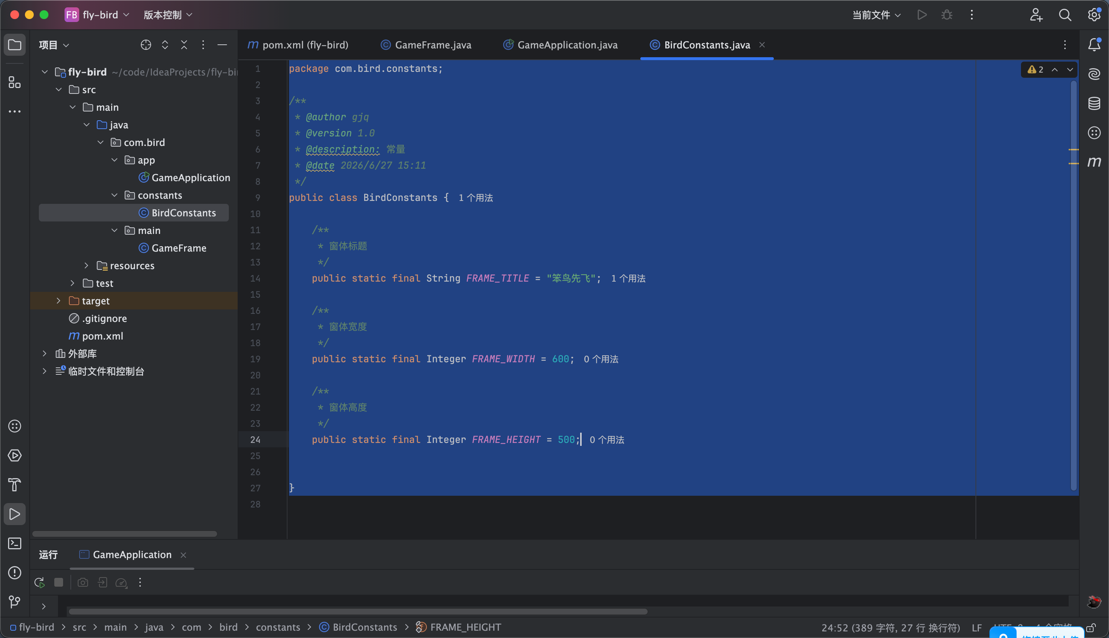Select opened file in project tree
The width and height of the screenshot is (1109, 638).
(x=146, y=45)
